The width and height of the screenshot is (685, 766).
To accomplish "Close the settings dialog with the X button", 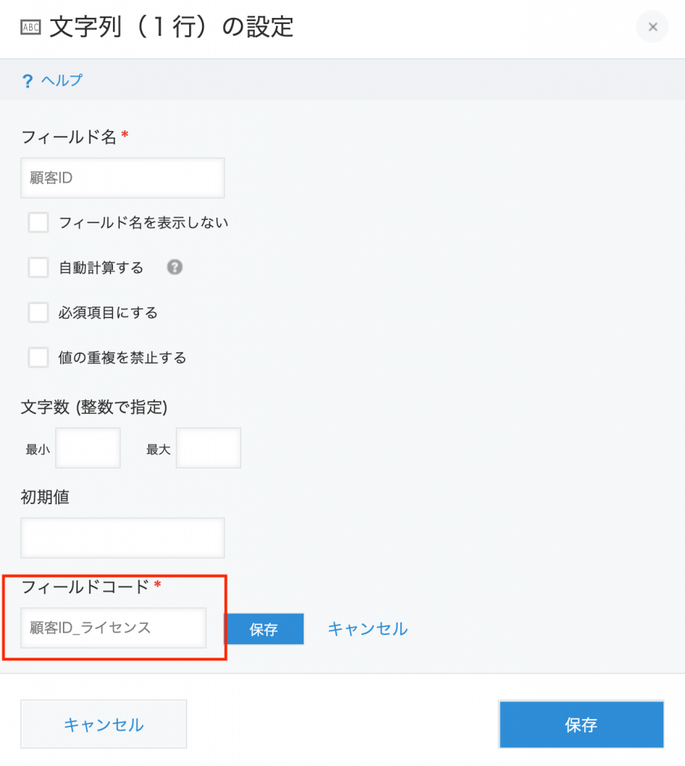I will 652,27.
